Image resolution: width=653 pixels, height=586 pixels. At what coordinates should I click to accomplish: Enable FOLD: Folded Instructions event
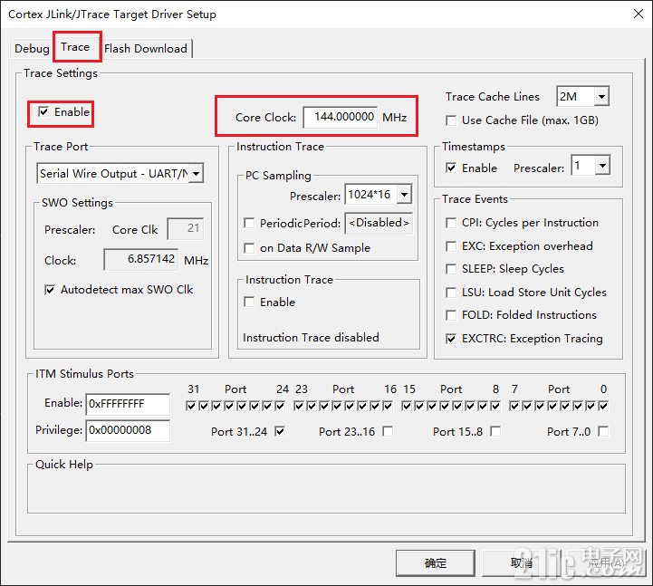click(x=451, y=315)
